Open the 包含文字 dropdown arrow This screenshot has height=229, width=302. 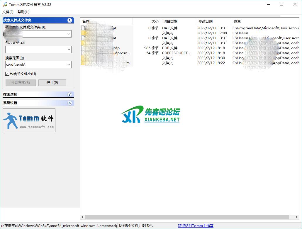click(x=69, y=49)
